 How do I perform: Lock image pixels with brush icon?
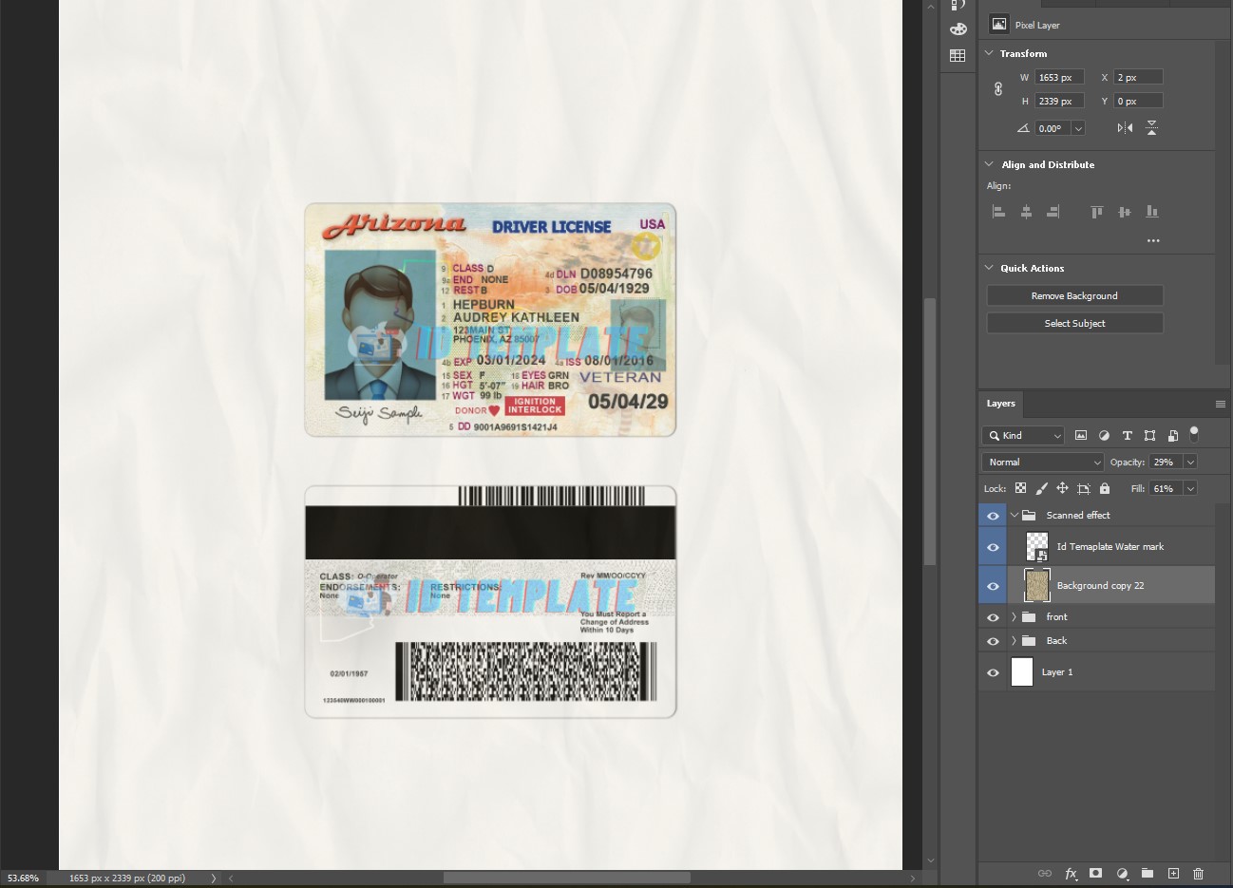1041,488
